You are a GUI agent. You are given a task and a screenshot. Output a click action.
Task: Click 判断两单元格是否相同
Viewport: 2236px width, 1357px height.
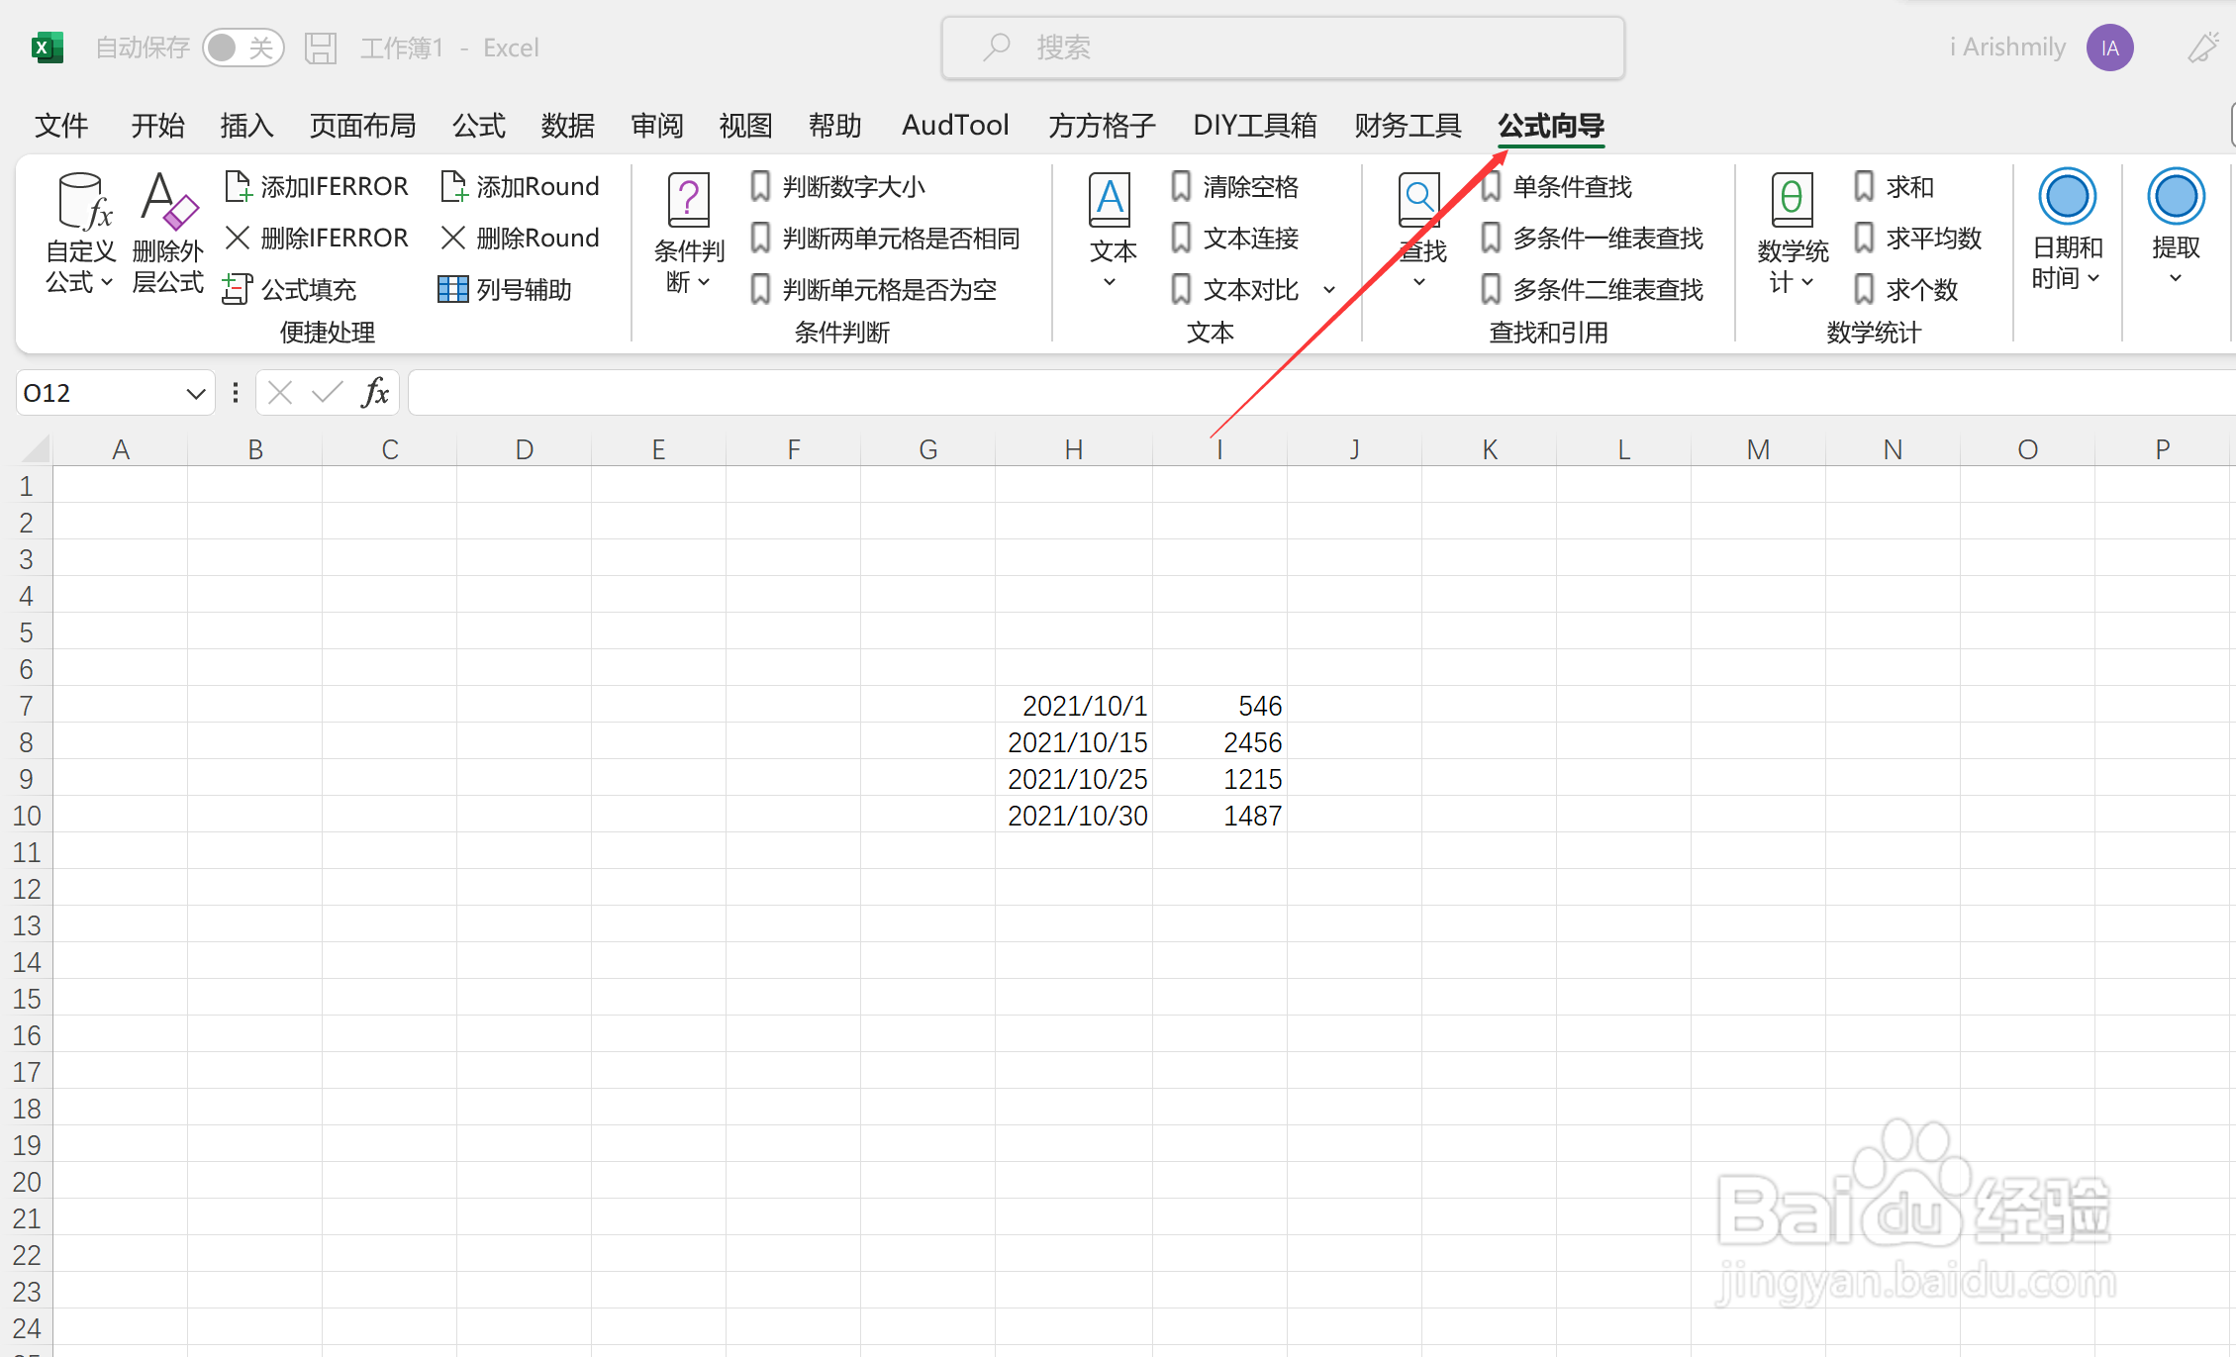tap(885, 238)
